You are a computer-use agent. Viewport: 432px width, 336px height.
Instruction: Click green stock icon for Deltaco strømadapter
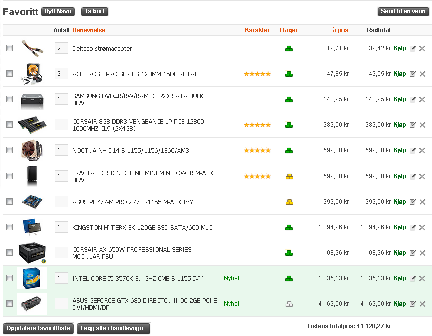289,49
